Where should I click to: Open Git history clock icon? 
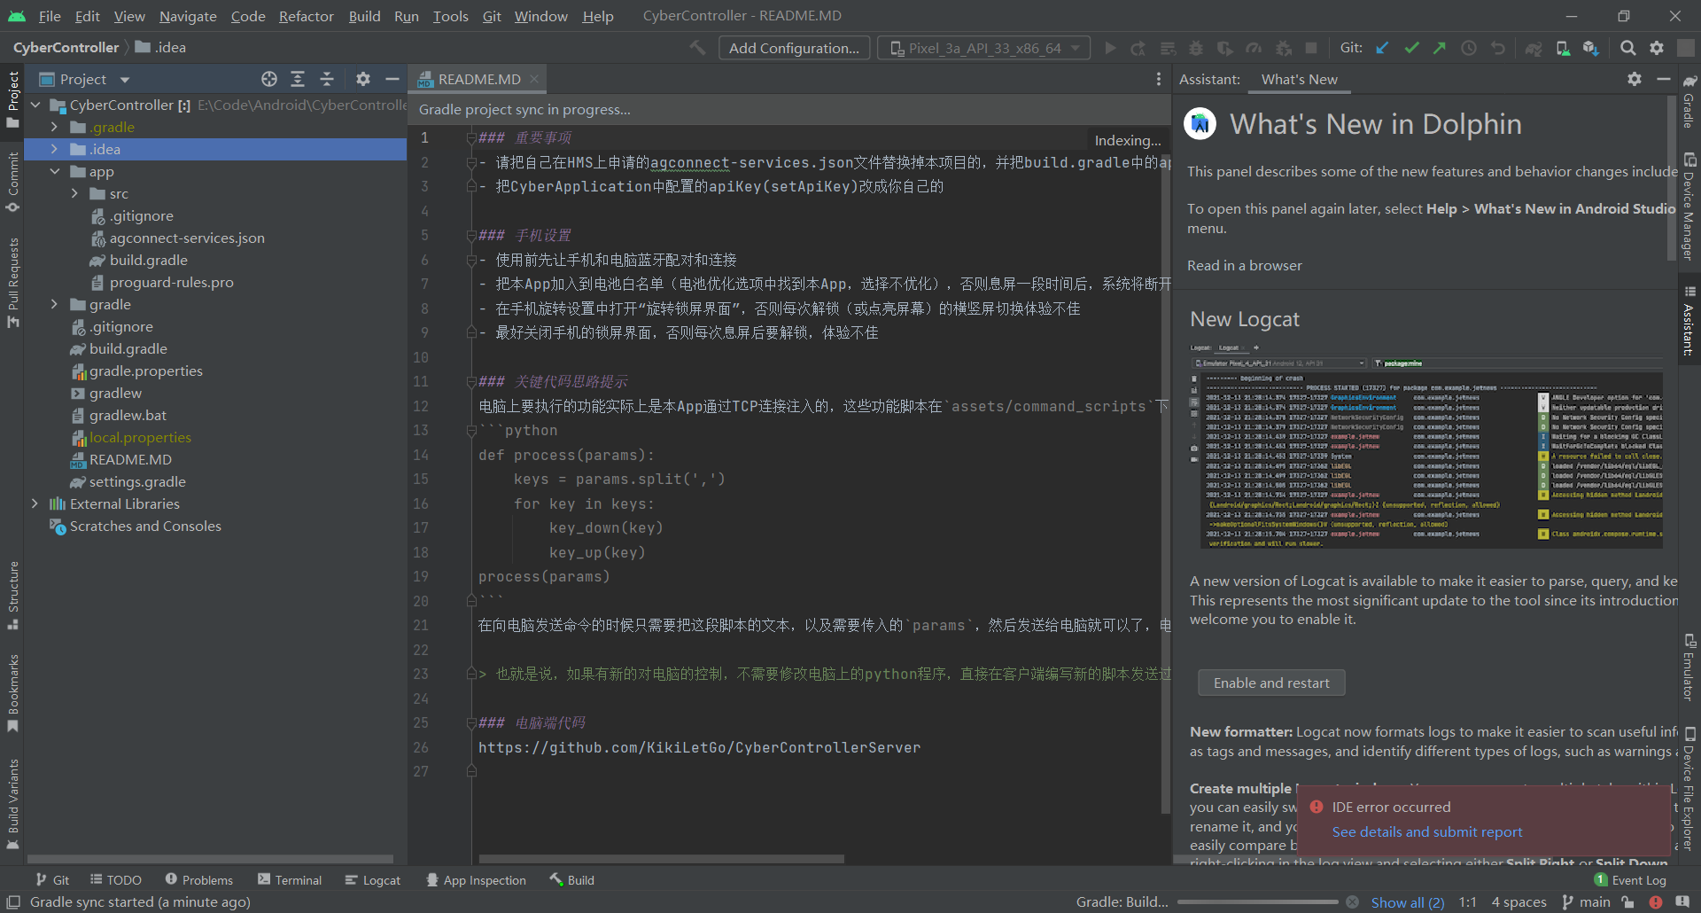coord(1469,48)
